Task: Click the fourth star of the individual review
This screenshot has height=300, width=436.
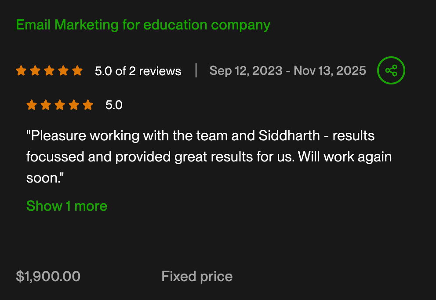Action: [74, 105]
